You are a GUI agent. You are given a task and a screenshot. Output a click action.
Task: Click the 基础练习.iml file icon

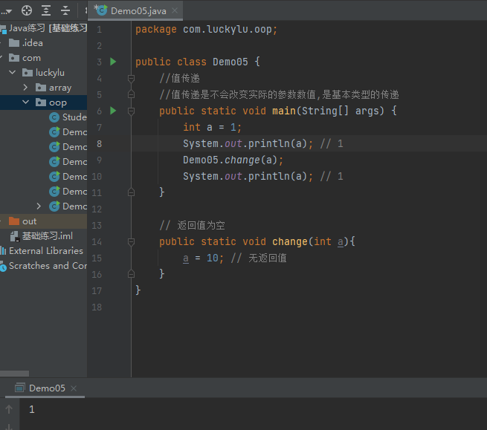point(15,236)
